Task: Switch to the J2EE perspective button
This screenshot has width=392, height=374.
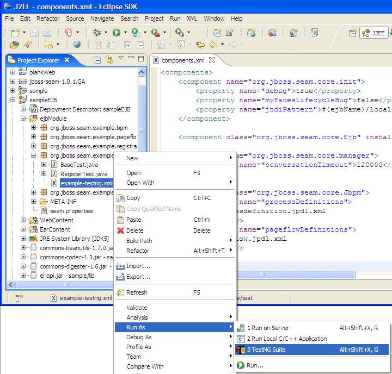Action: [x=373, y=33]
